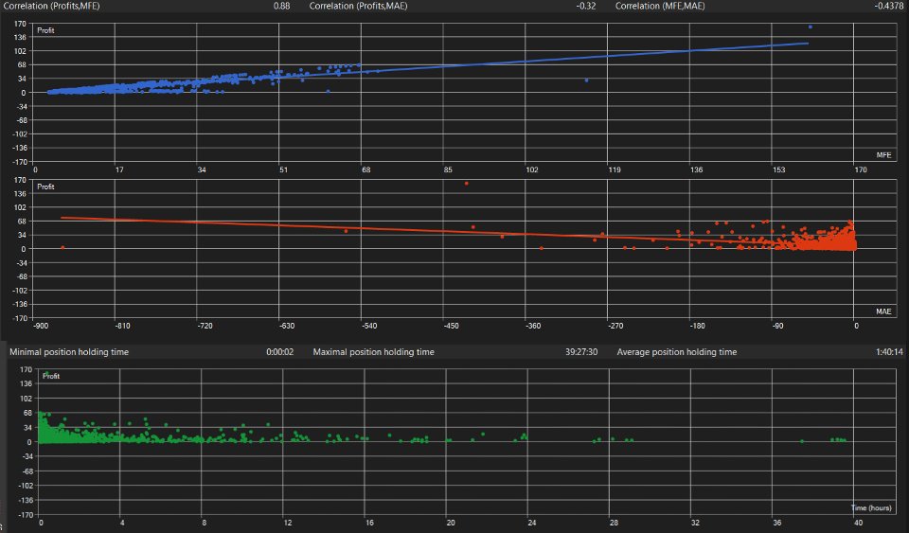Click the "Minimal position holding time" label

(x=69, y=351)
